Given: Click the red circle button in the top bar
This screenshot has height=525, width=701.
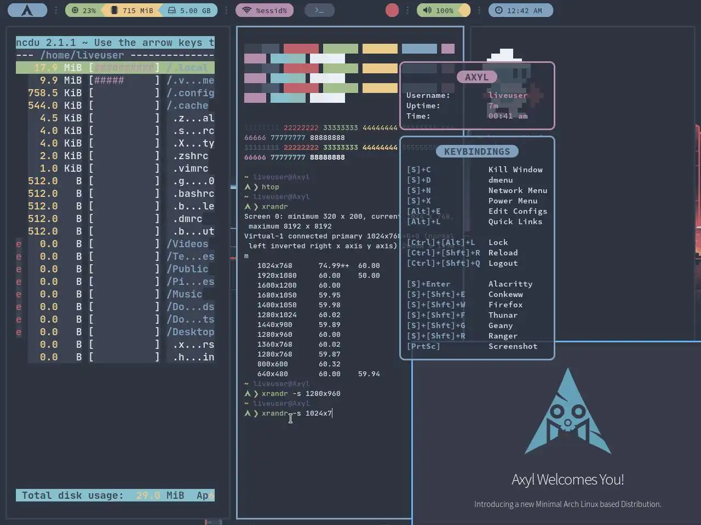Looking at the screenshot, I should pyautogui.click(x=392, y=10).
